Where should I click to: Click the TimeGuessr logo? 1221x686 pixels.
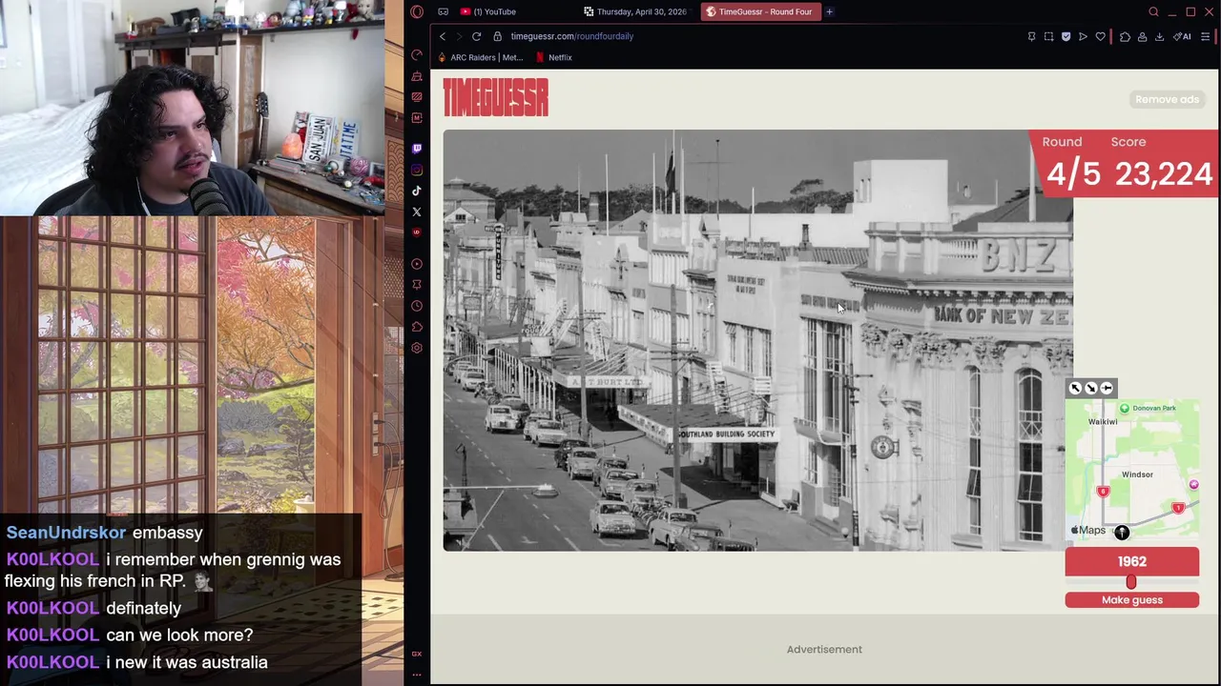tap(495, 97)
